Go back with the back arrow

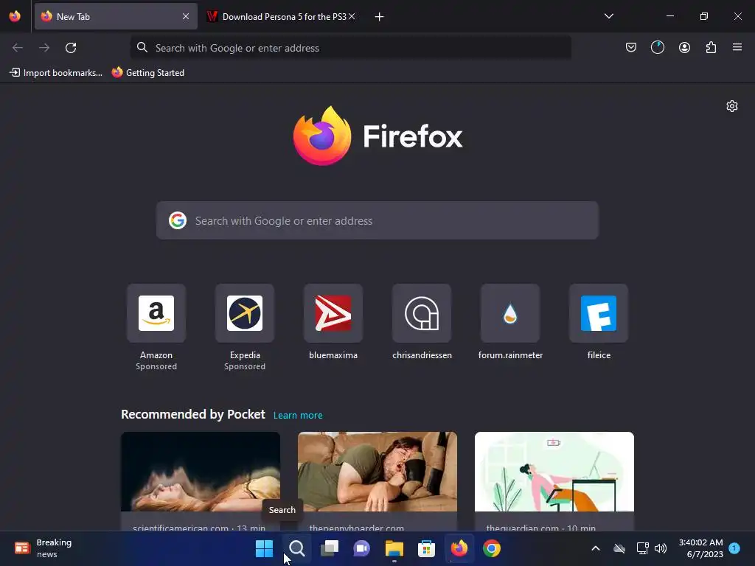[x=18, y=48]
